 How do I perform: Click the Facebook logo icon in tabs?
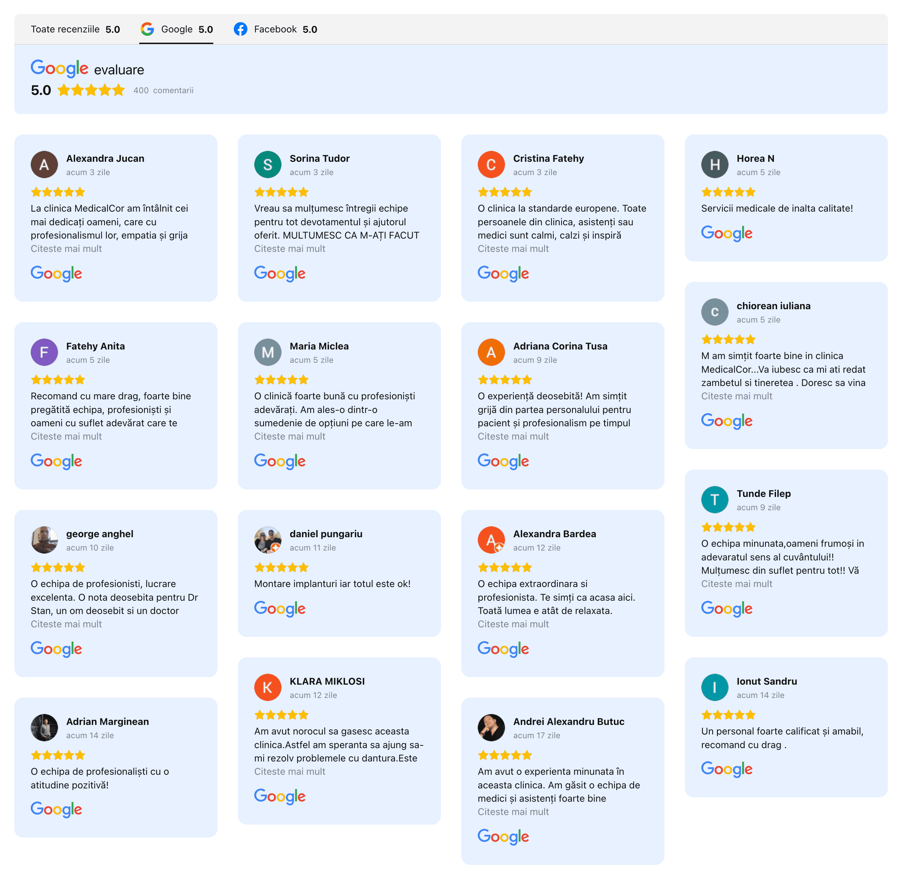[240, 29]
